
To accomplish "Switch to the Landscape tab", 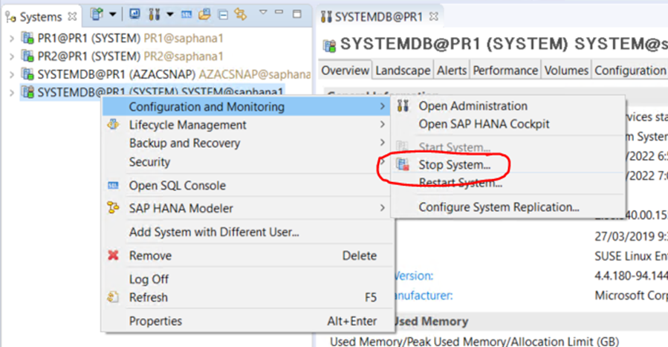I will (403, 71).
